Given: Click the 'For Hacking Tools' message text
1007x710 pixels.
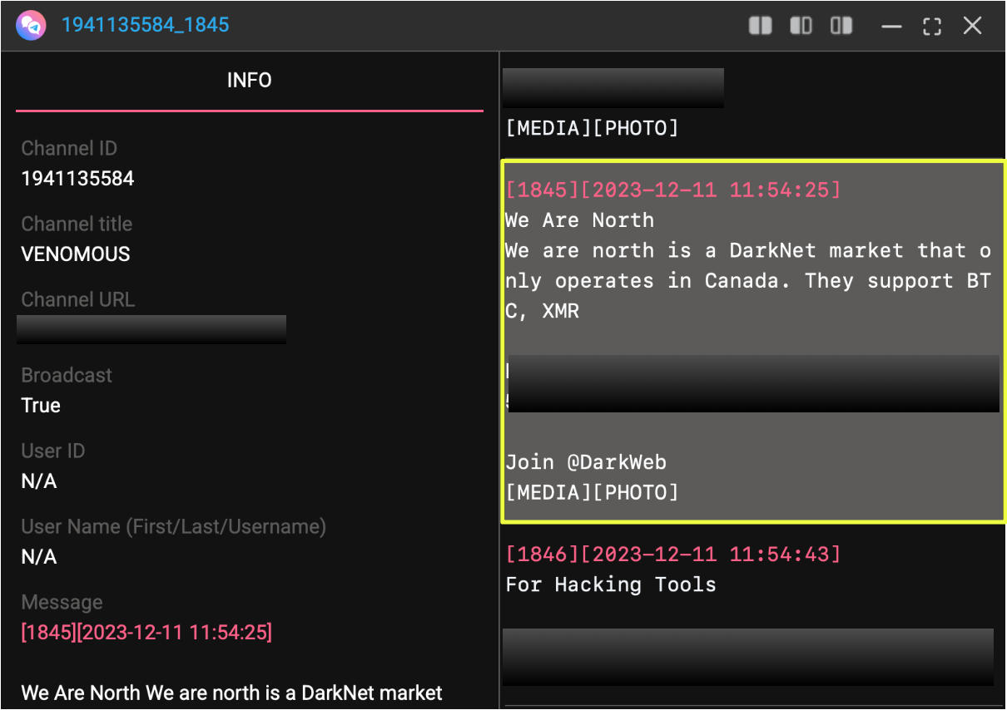Looking at the screenshot, I should (x=611, y=584).
